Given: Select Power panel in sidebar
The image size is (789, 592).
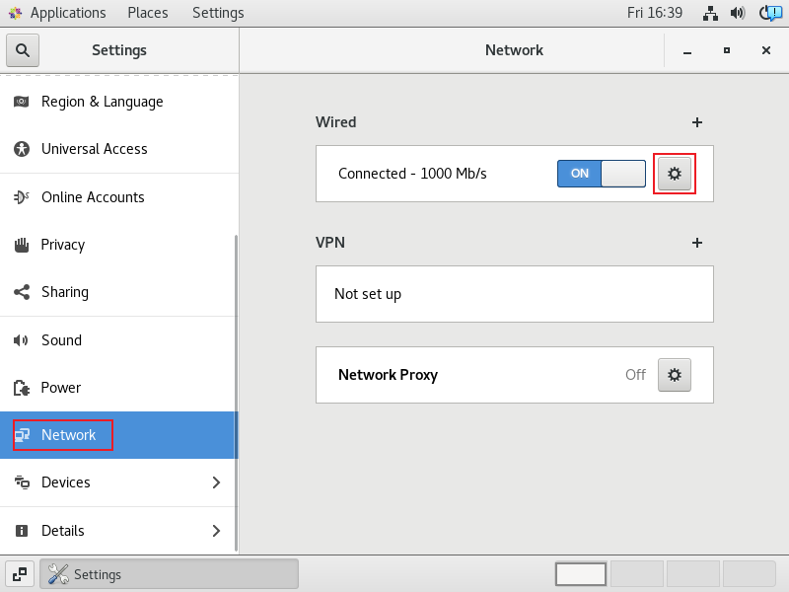Looking at the screenshot, I should coord(118,388).
